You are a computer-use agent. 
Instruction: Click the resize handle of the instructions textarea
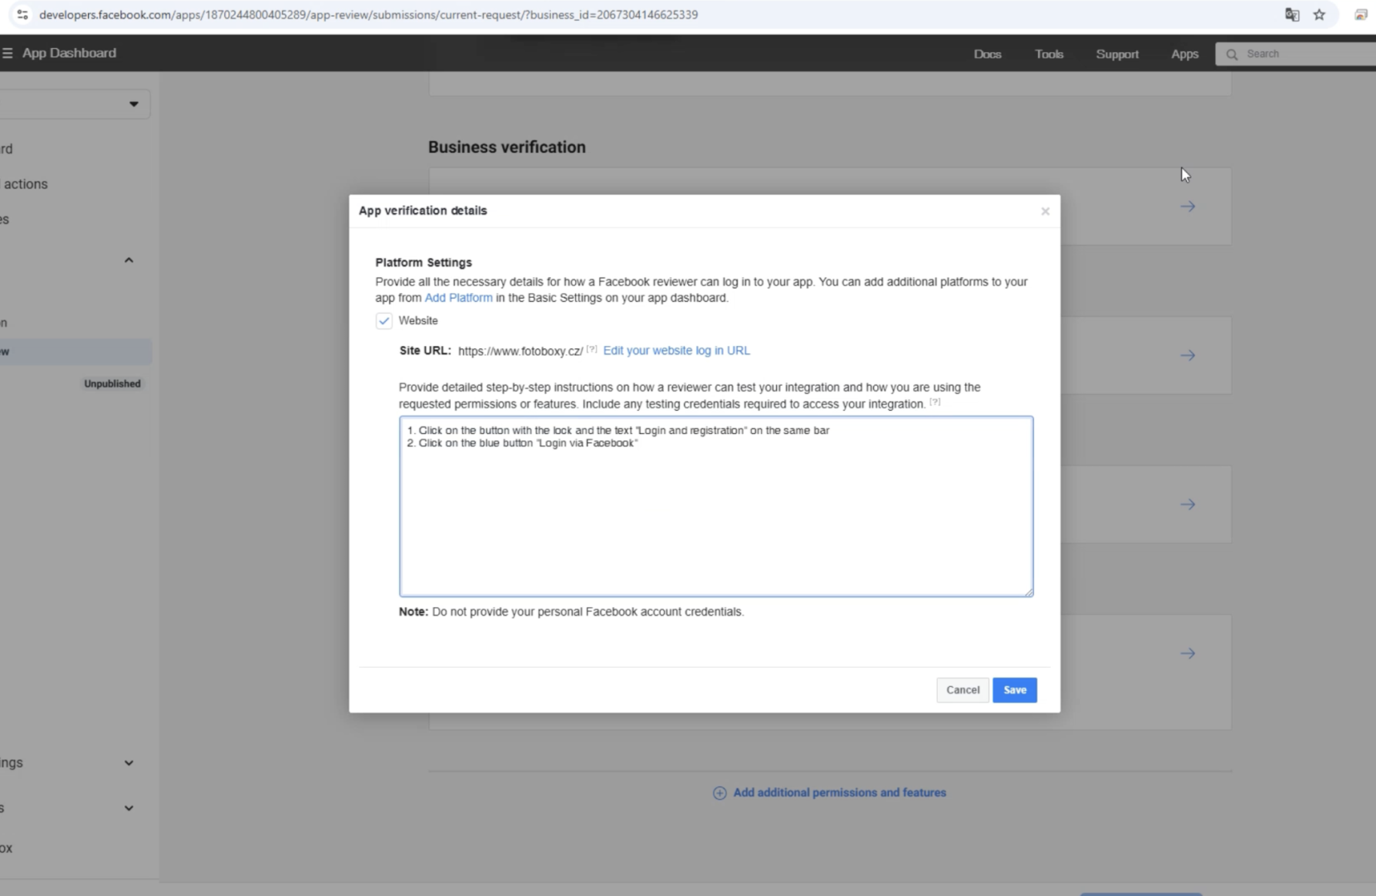(x=1028, y=592)
